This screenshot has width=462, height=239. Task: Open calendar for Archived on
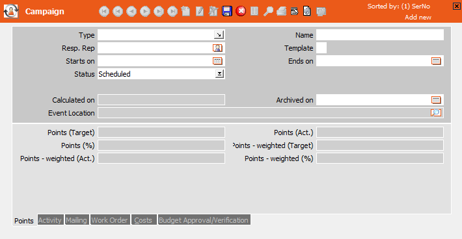(436, 100)
